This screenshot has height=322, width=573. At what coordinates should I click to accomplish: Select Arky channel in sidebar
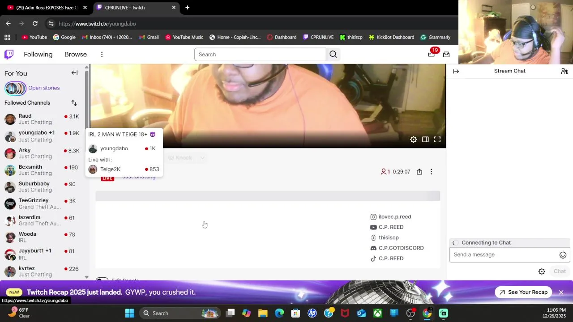(42, 153)
